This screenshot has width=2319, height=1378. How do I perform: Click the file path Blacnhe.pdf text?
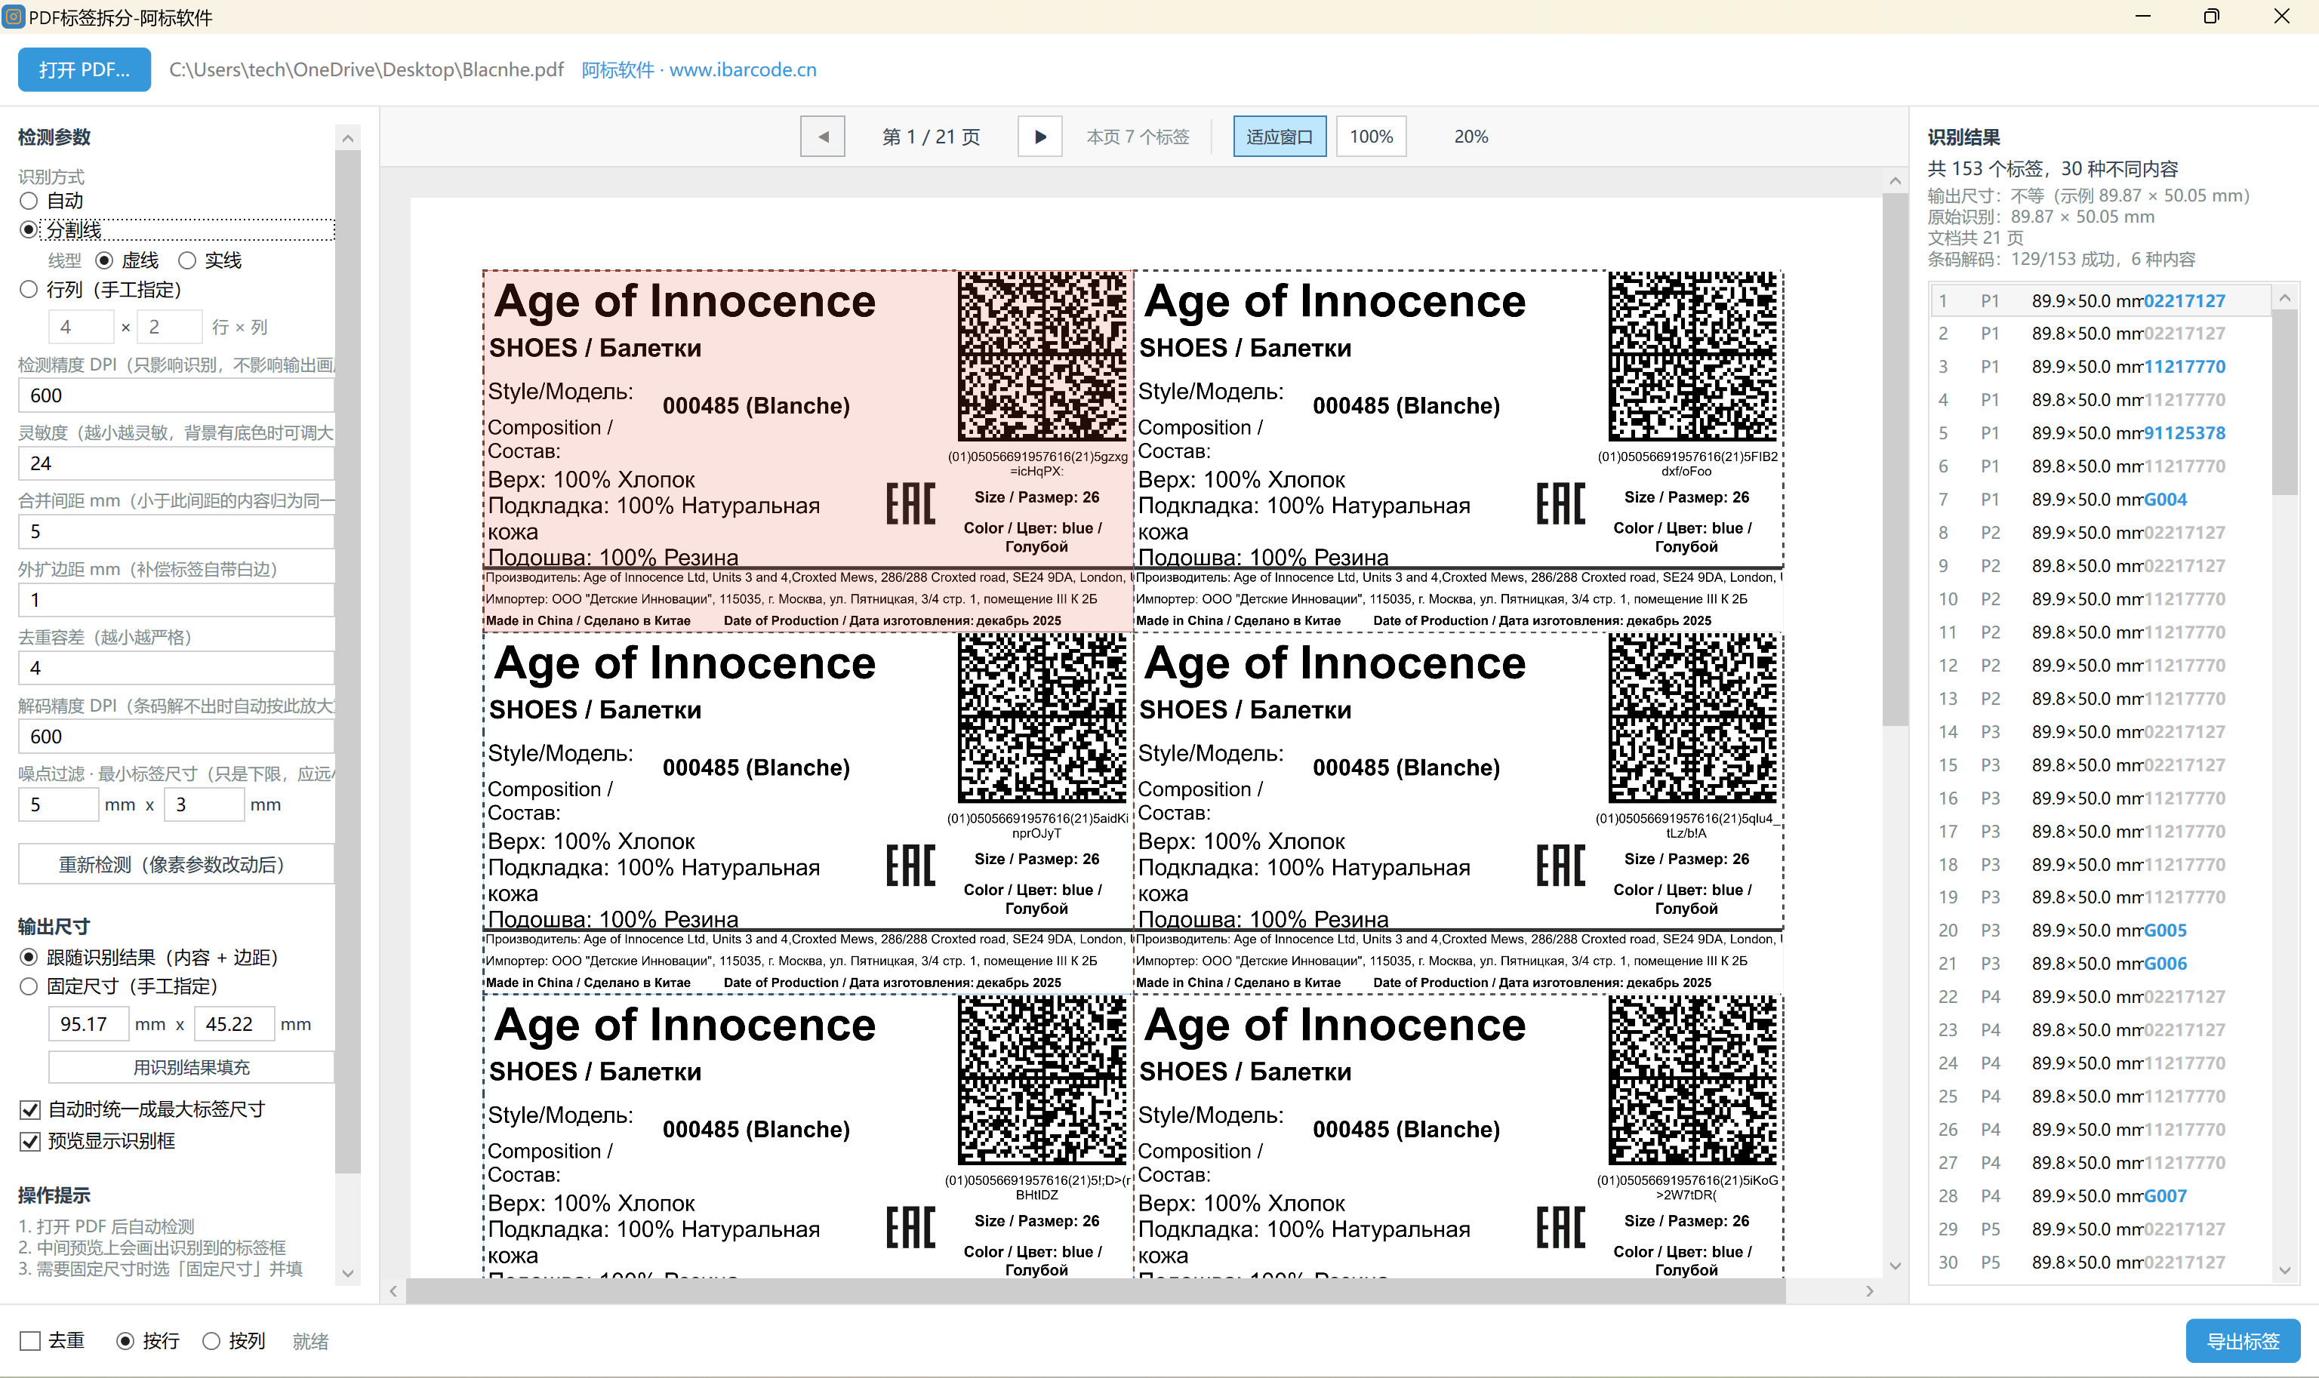[x=366, y=69]
